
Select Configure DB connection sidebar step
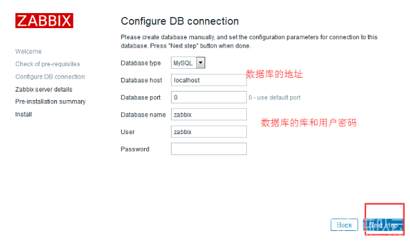50,77
